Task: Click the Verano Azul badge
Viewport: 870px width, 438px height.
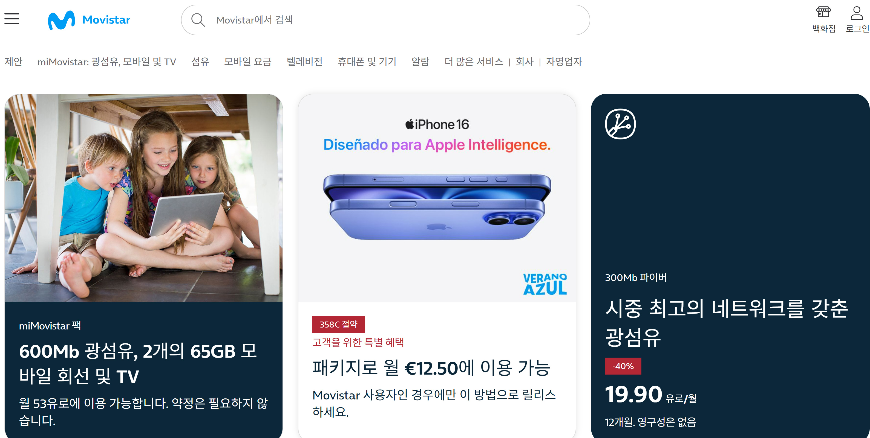Action: (x=545, y=284)
